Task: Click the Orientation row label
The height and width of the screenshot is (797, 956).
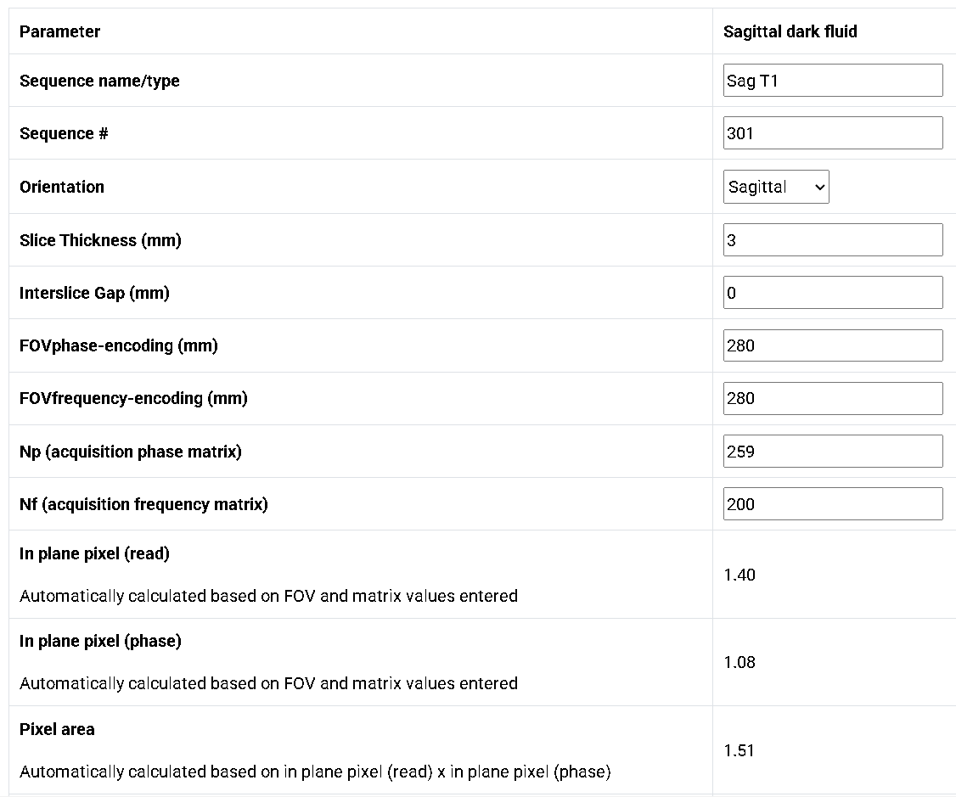Action: click(x=62, y=187)
